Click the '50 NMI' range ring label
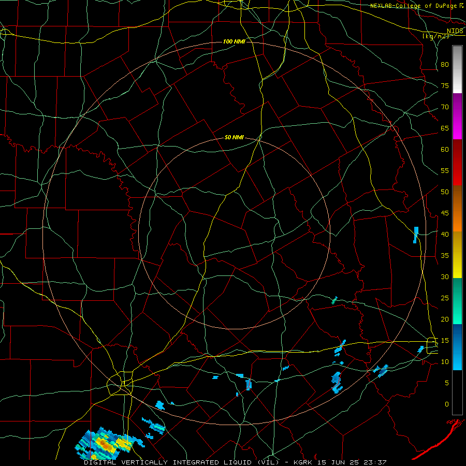 click(234, 137)
